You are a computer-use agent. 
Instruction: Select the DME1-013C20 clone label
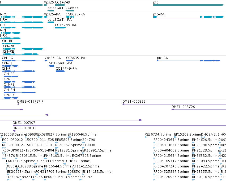point(183,107)
